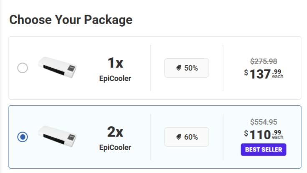Screen dimensions: 307x173
Task: Click the purple BEST SELLER badge
Action: pyautogui.click(x=264, y=150)
